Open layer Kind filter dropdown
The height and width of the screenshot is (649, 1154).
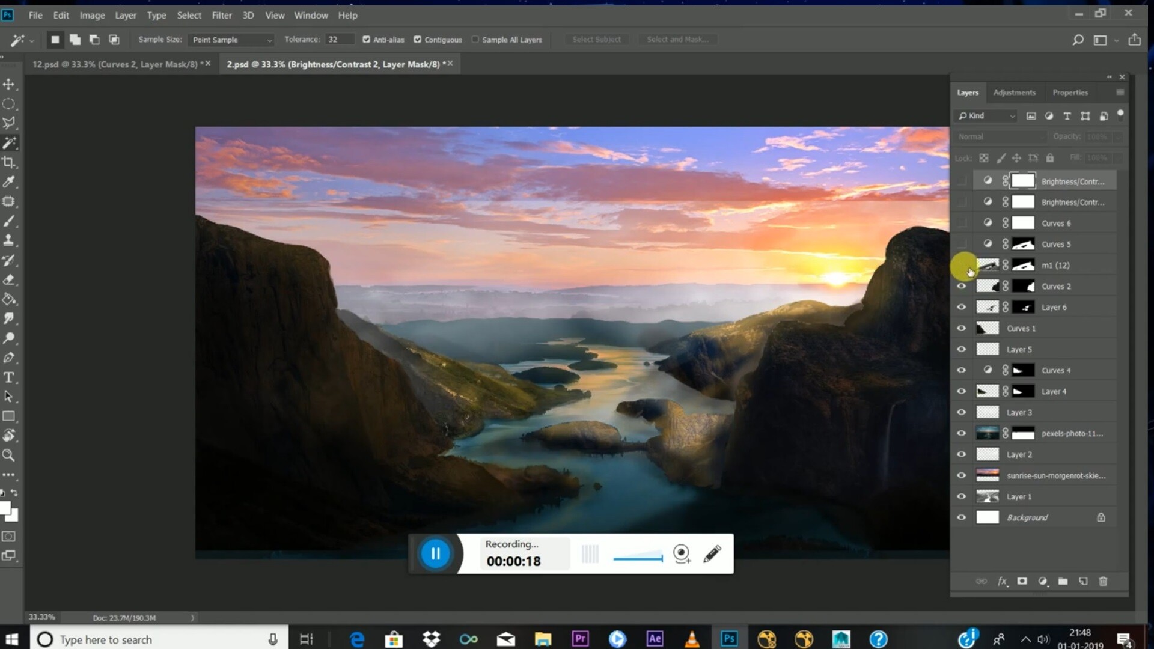pyautogui.click(x=986, y=116)
